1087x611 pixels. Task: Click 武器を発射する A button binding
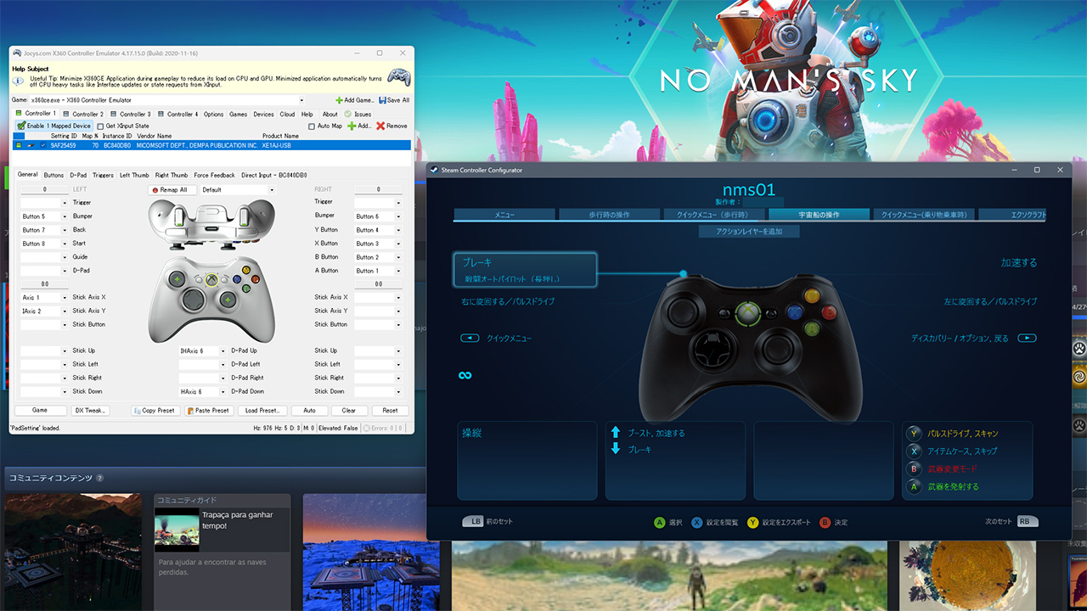(x=953, y=487)
